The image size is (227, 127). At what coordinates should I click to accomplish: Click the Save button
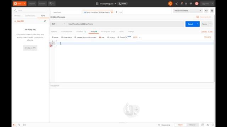click(204, 24)
